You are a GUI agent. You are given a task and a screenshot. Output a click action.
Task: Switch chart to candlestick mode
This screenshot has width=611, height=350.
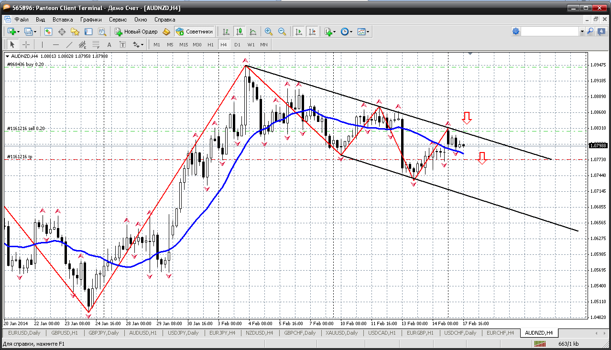239,32
